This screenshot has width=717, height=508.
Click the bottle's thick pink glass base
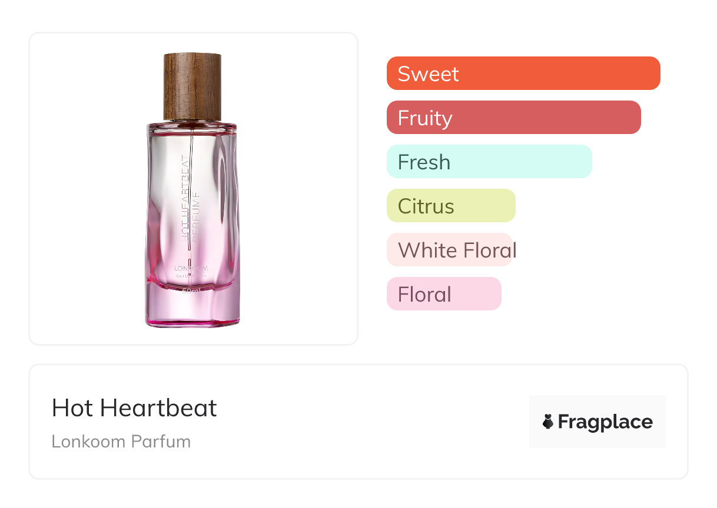click(x=192, y=309)
